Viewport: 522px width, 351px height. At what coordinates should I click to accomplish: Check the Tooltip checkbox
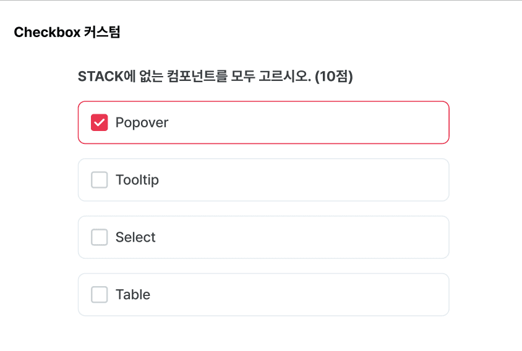click(99, 180)
